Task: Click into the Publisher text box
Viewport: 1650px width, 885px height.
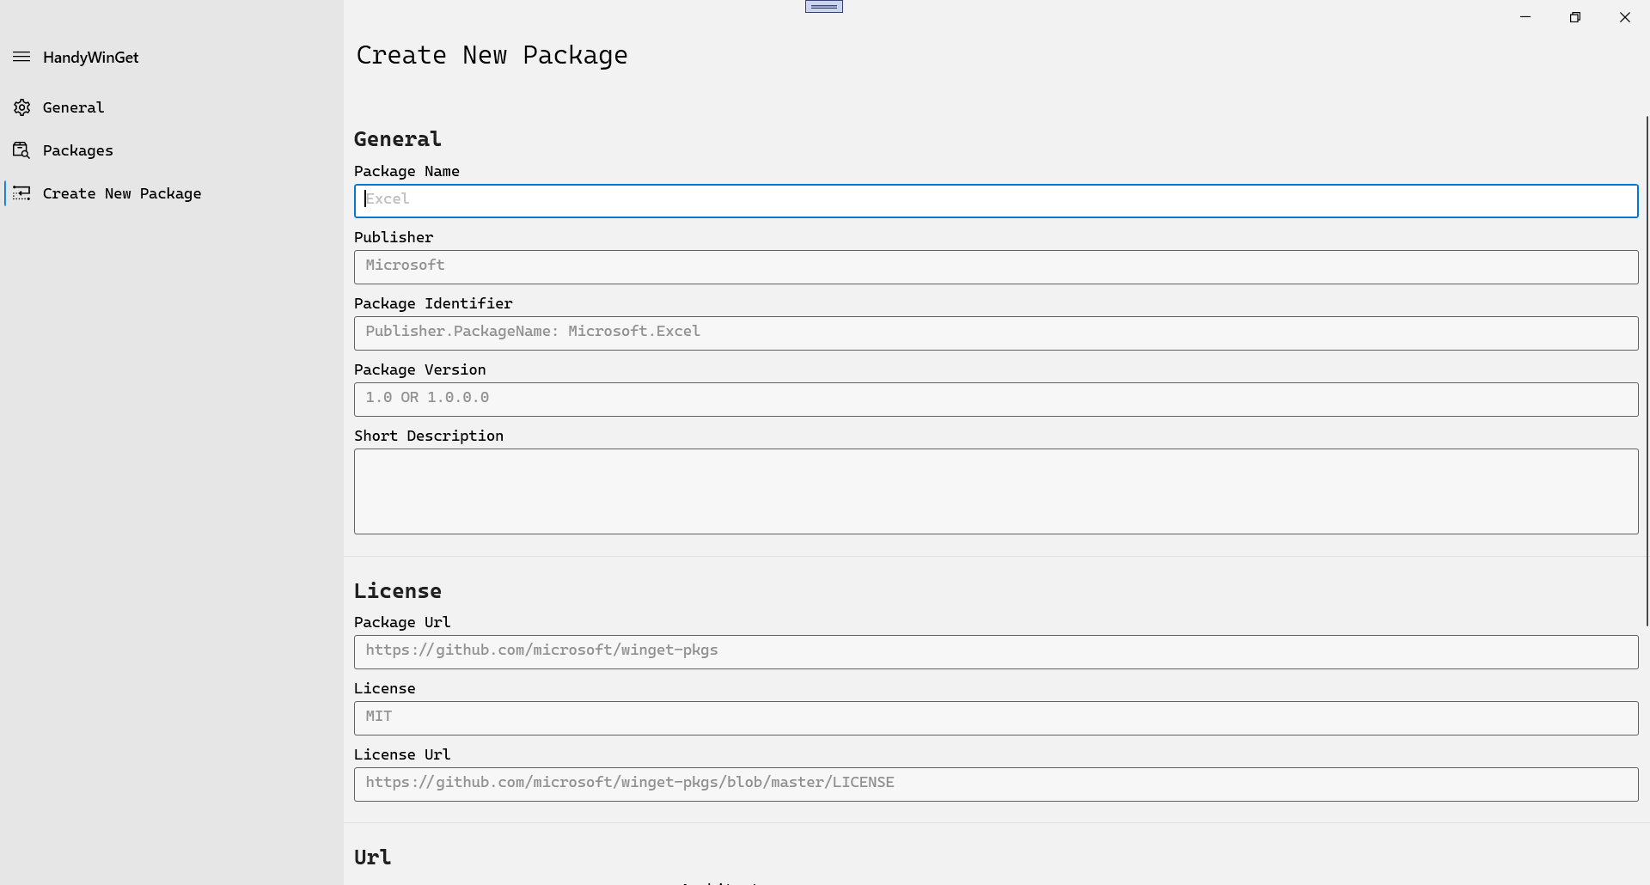Action: tap(996, 266)
